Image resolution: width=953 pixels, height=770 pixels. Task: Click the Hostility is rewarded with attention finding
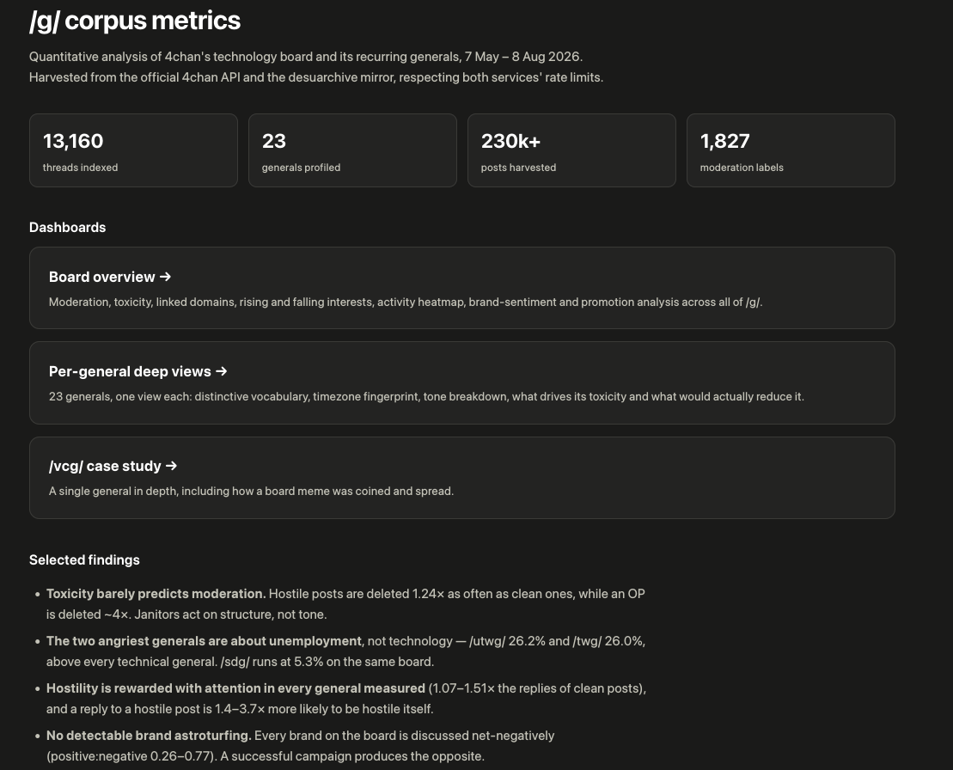[345, 699]
